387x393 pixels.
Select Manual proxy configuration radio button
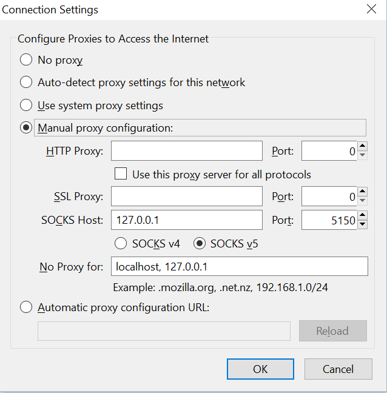[x=26, y=127]
